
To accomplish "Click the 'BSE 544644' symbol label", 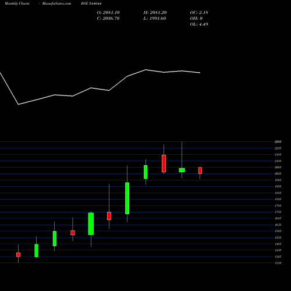I will [x=91, y=3].
